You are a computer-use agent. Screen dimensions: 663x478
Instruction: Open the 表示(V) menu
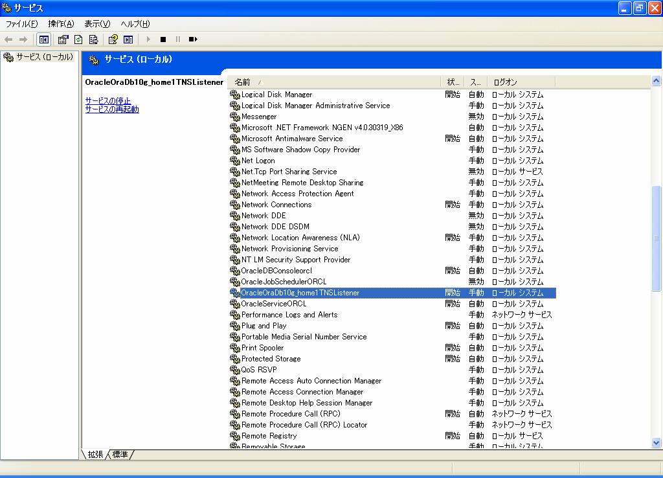pos(97,24)
